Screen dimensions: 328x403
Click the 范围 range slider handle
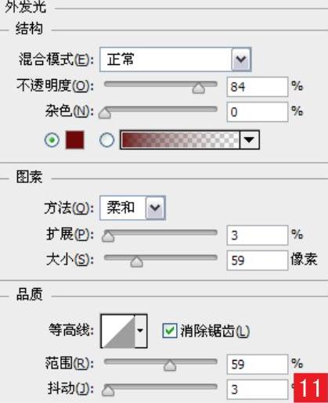coord(170,365)
